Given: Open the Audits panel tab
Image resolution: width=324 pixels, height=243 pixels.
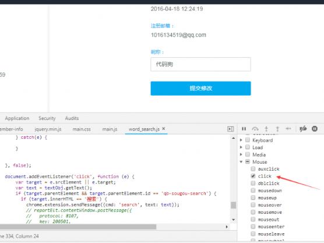Looking at the screenshot, I should click(x=72, y=118).
